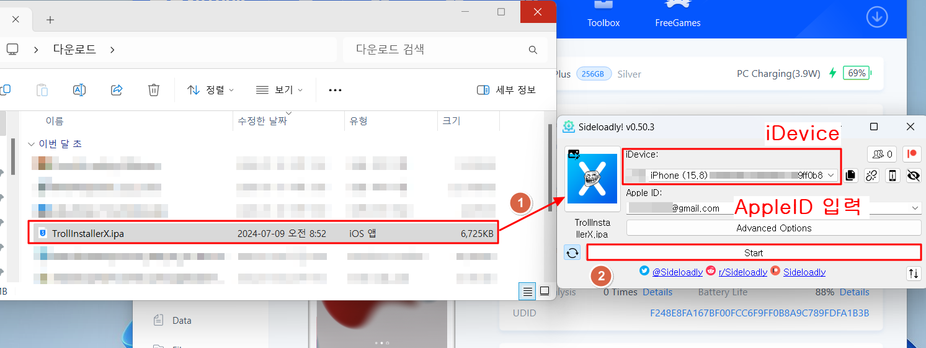926x348 pixels.
Task: Open the Apple ID dropdown
Action: 773,208
